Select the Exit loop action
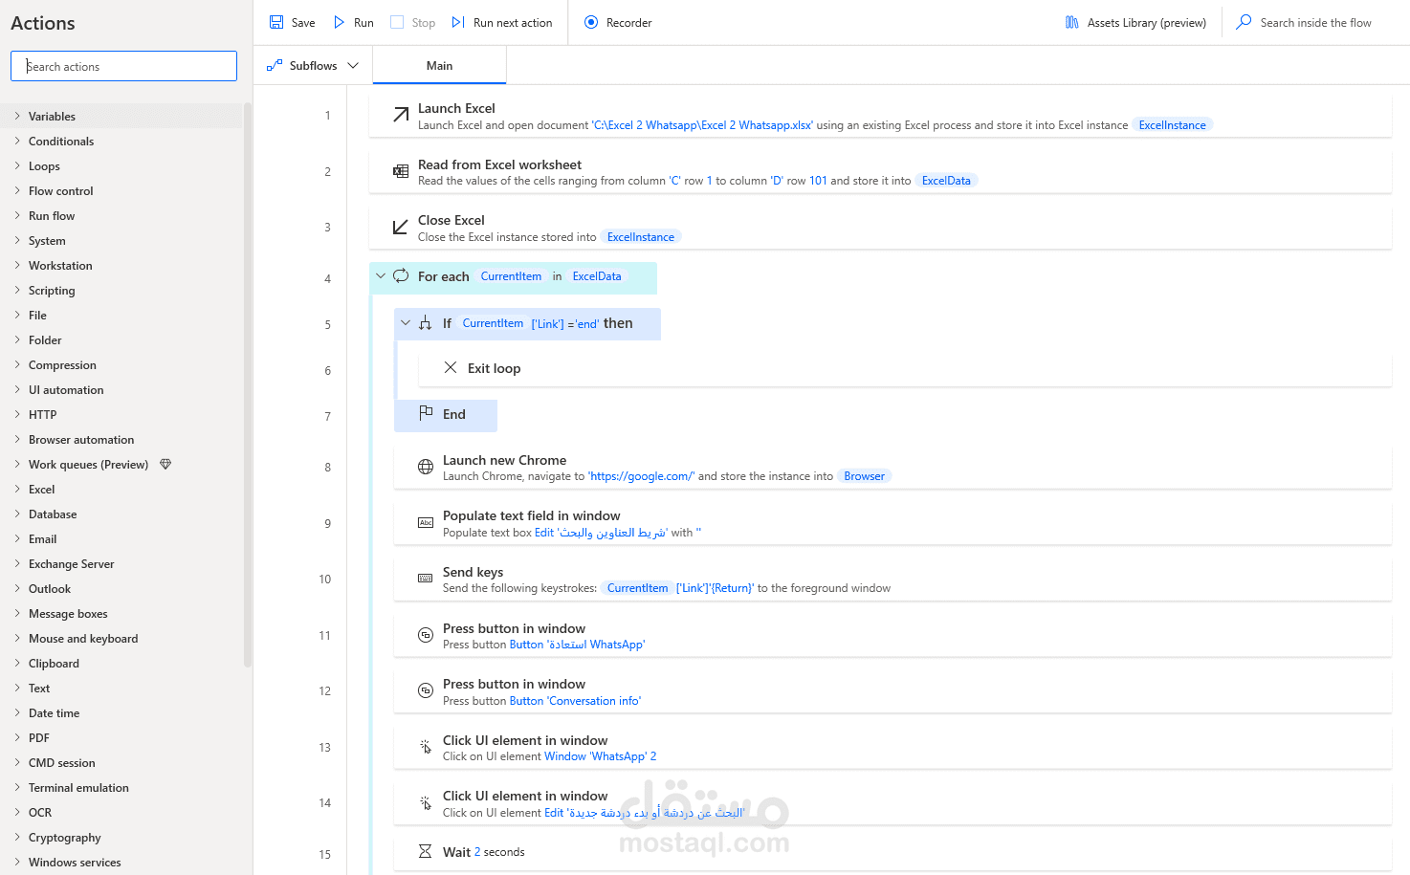Screen dimensions: 1410x875 [905, 368]
